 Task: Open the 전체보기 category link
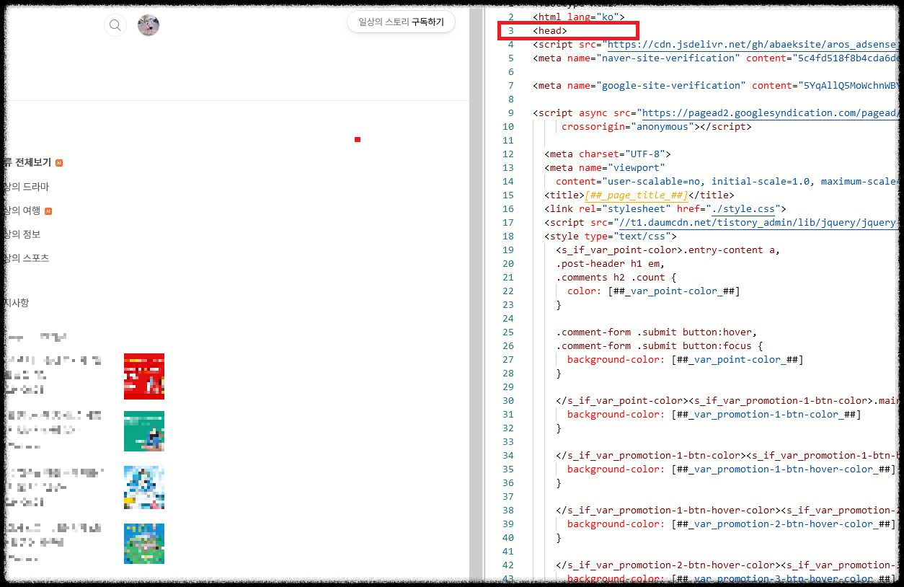pos(29,162)
